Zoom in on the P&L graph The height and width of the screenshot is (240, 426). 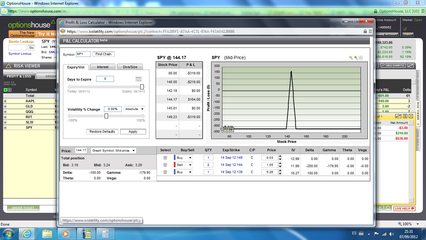coord(356,58)
